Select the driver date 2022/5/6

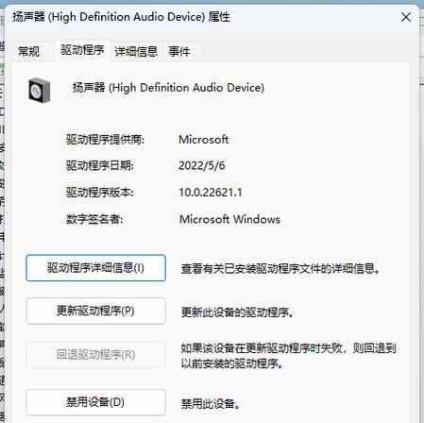(202, 165)
